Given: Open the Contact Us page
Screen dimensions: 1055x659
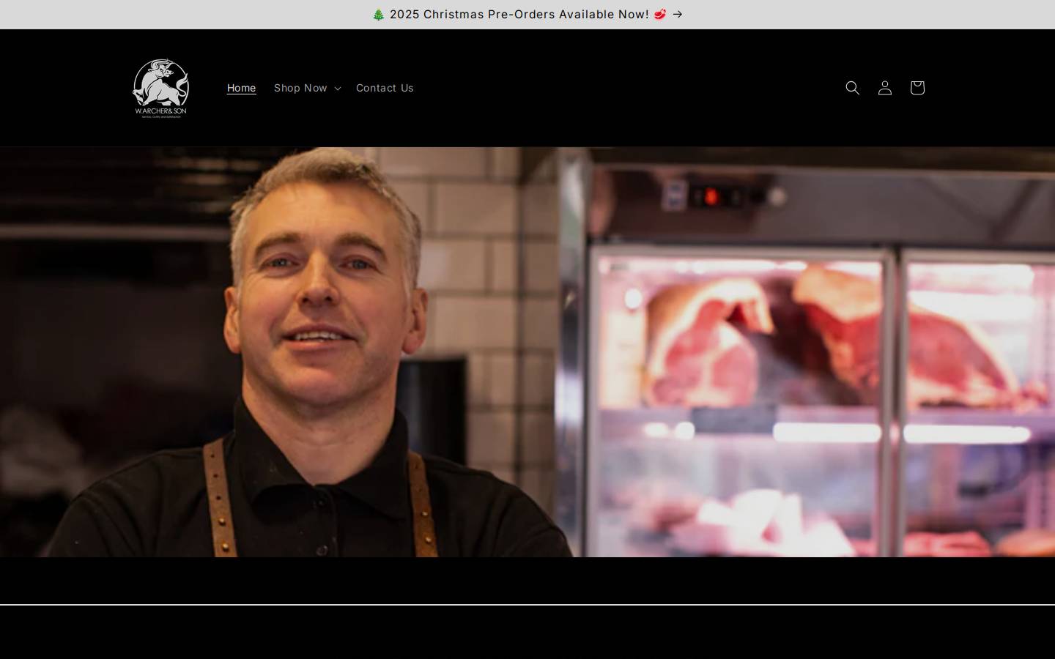Looking at the screenshot, I should coord(385,88).
